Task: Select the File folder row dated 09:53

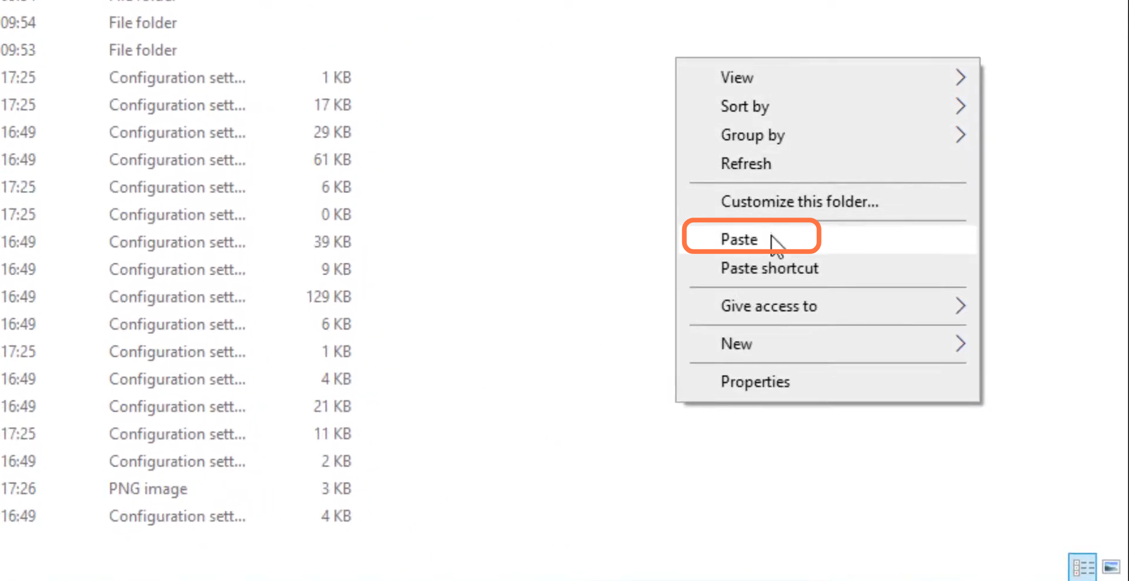Action: 176,50
